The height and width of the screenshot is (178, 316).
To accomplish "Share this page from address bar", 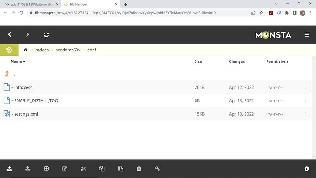I will [253, 13].
